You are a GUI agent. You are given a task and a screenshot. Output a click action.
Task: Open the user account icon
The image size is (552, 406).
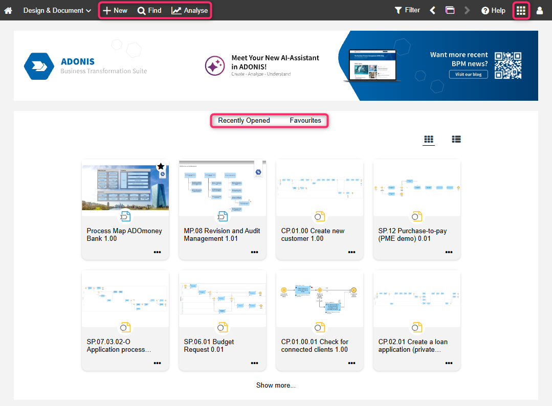pyautogui.click(x=540, y=10)
